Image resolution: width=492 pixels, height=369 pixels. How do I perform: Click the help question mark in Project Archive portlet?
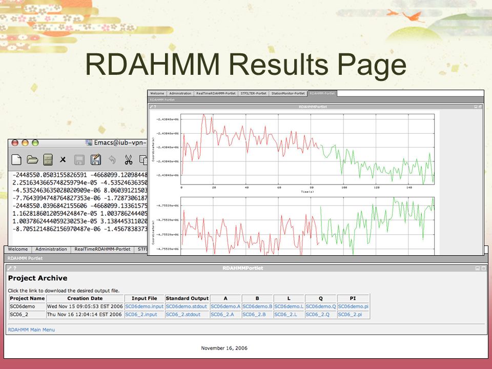click(x=15, y=268)
